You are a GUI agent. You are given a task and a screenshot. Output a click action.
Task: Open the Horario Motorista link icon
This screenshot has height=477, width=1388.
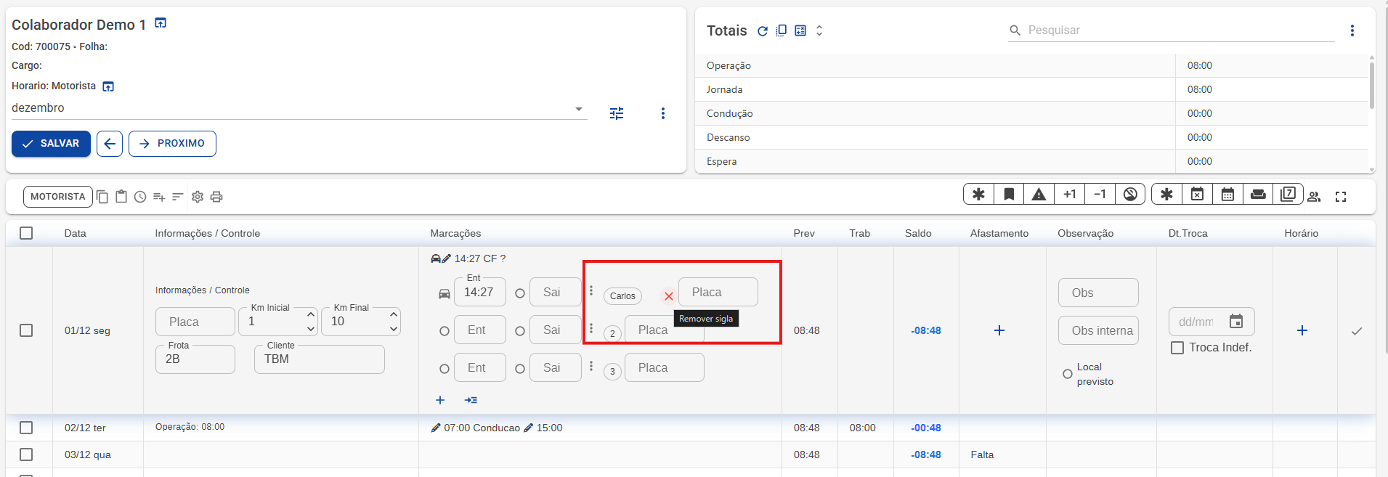[x=108, y=86]
